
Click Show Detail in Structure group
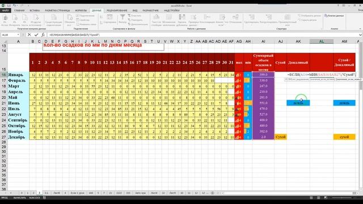pyautogui.click(x=309, y=16)
